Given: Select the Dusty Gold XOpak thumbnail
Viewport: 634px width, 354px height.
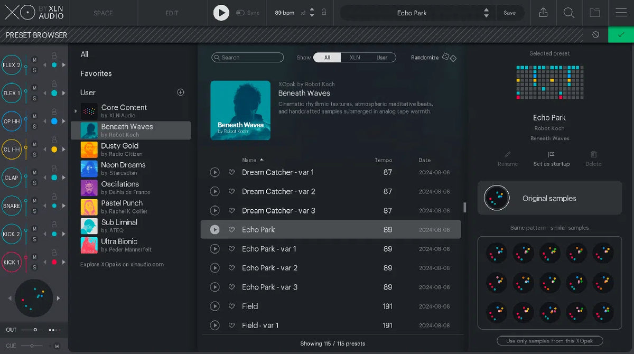Looking at the screenshot, I should coord(89,149).
